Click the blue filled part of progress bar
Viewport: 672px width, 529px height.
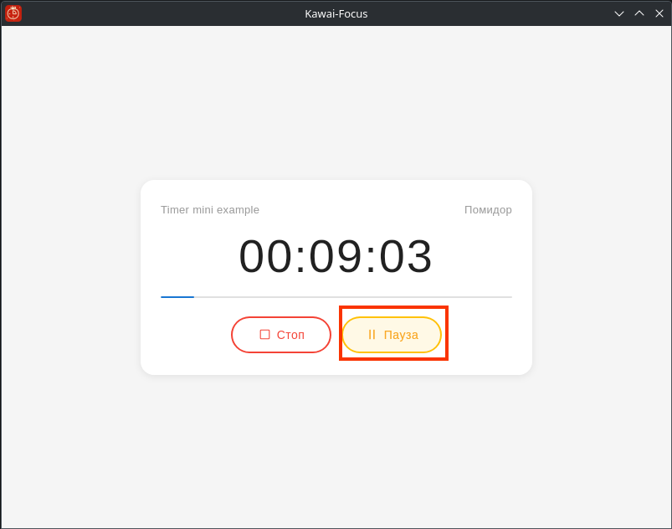[x=177, y=297]
